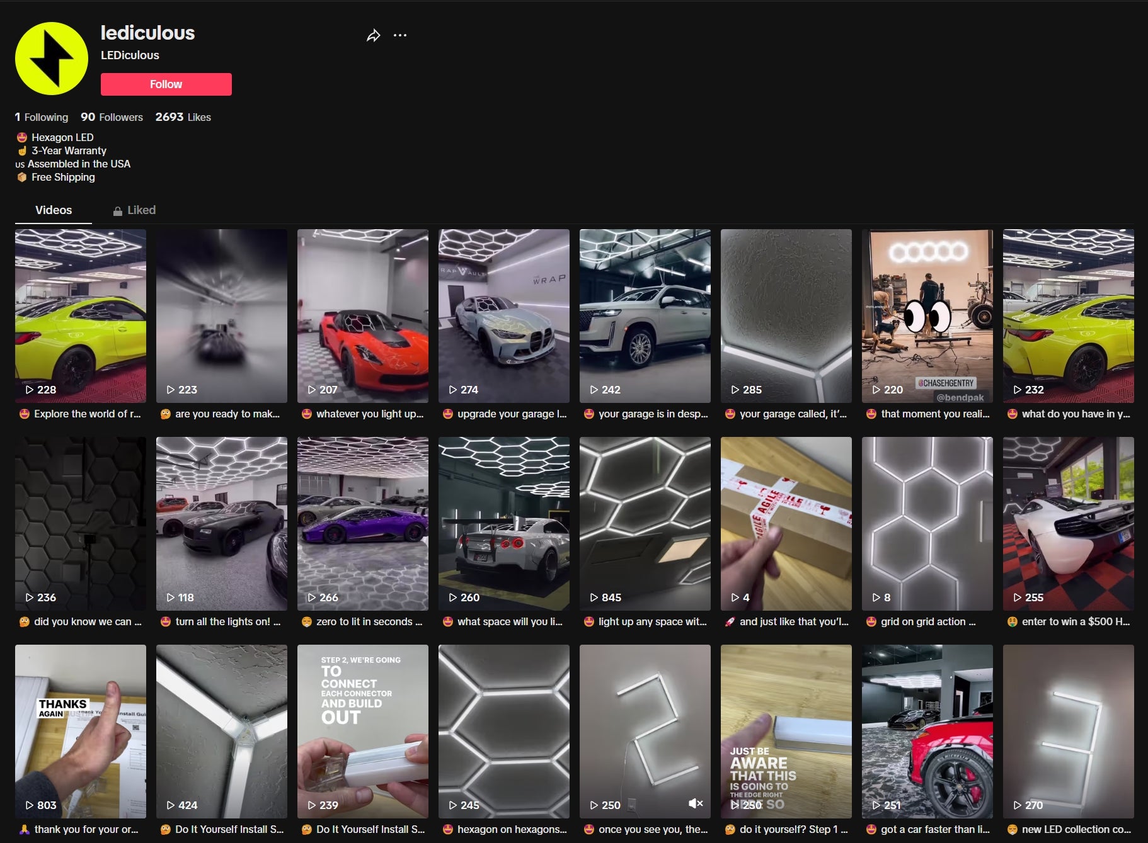Open the 'new LED collection' video thumbnail
Viewport: 1148px width, 843px height.
point(1068,731)
